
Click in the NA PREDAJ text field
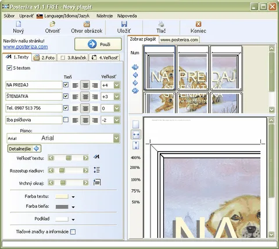coord(34,85)
